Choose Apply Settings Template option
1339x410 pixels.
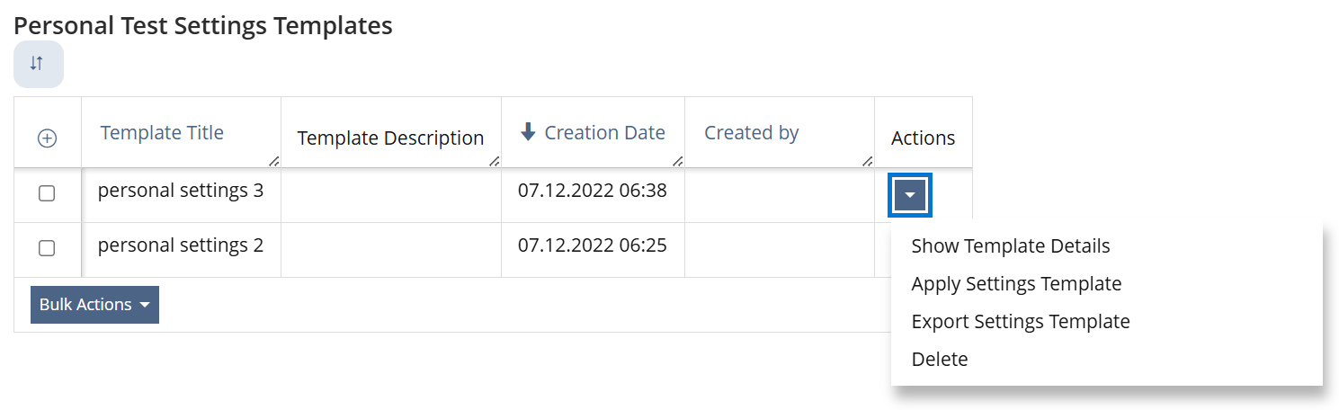[1016, 284]
